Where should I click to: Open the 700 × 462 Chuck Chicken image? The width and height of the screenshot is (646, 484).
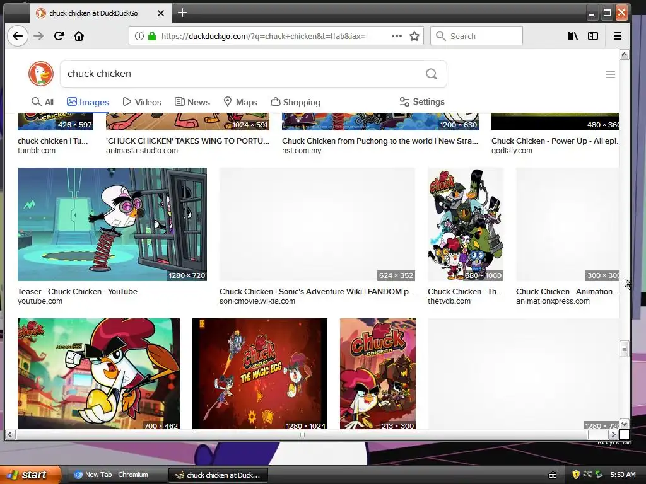[98, 374]
